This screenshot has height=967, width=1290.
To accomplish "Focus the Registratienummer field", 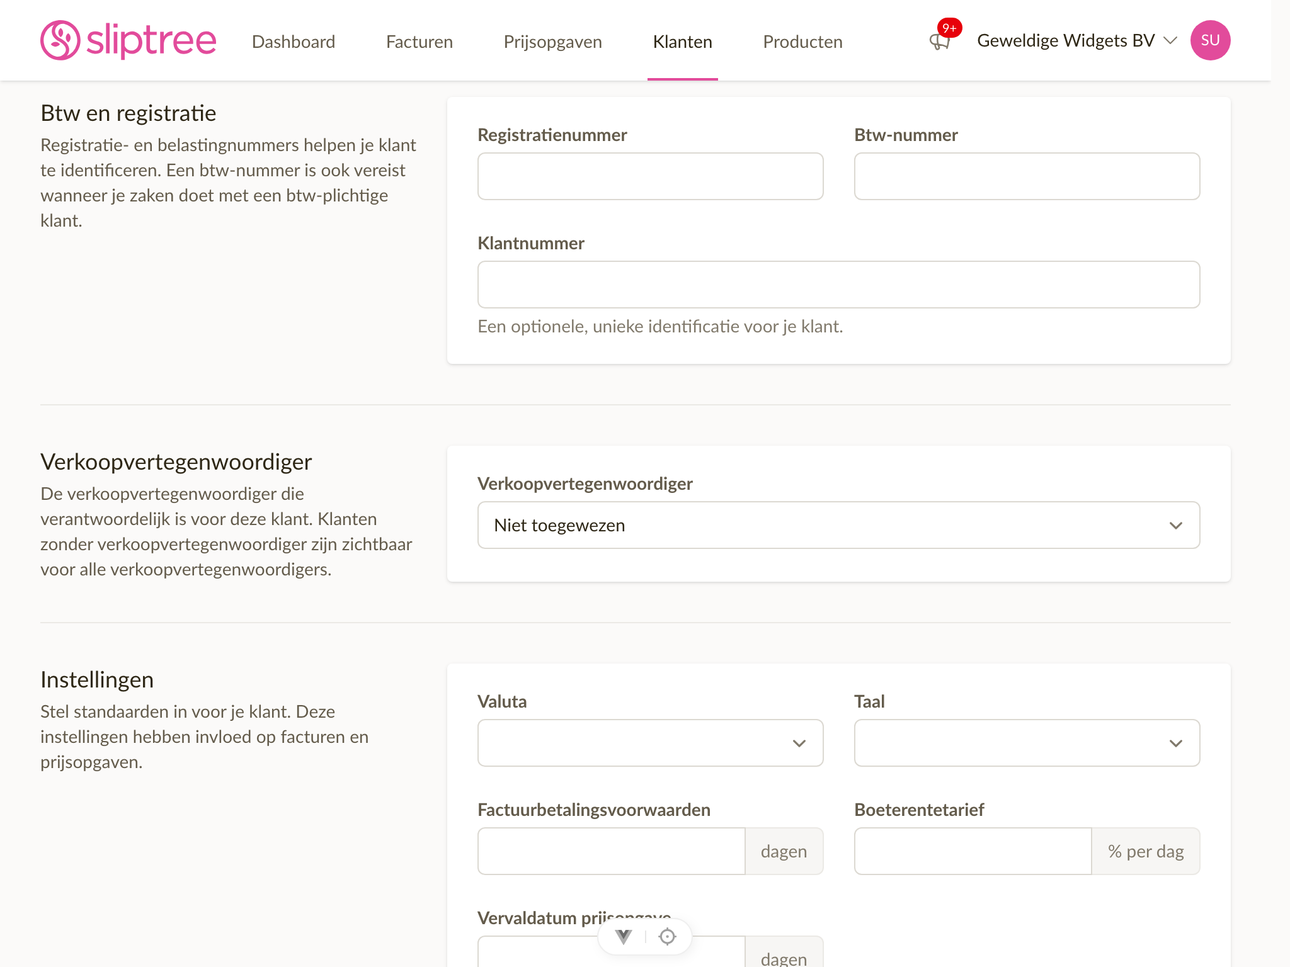I will click(650, 176).
